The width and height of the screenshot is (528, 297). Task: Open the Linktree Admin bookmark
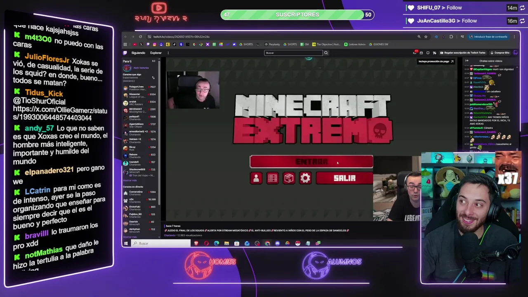355,44
